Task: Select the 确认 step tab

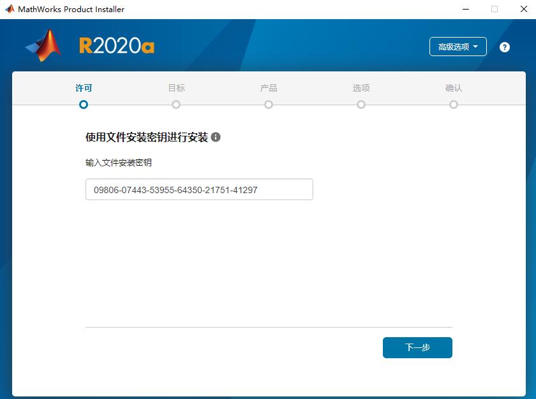Action: 454,88
